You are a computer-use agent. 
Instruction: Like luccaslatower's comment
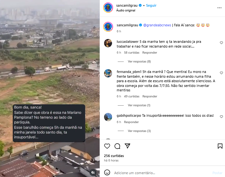tap(221, 43)
